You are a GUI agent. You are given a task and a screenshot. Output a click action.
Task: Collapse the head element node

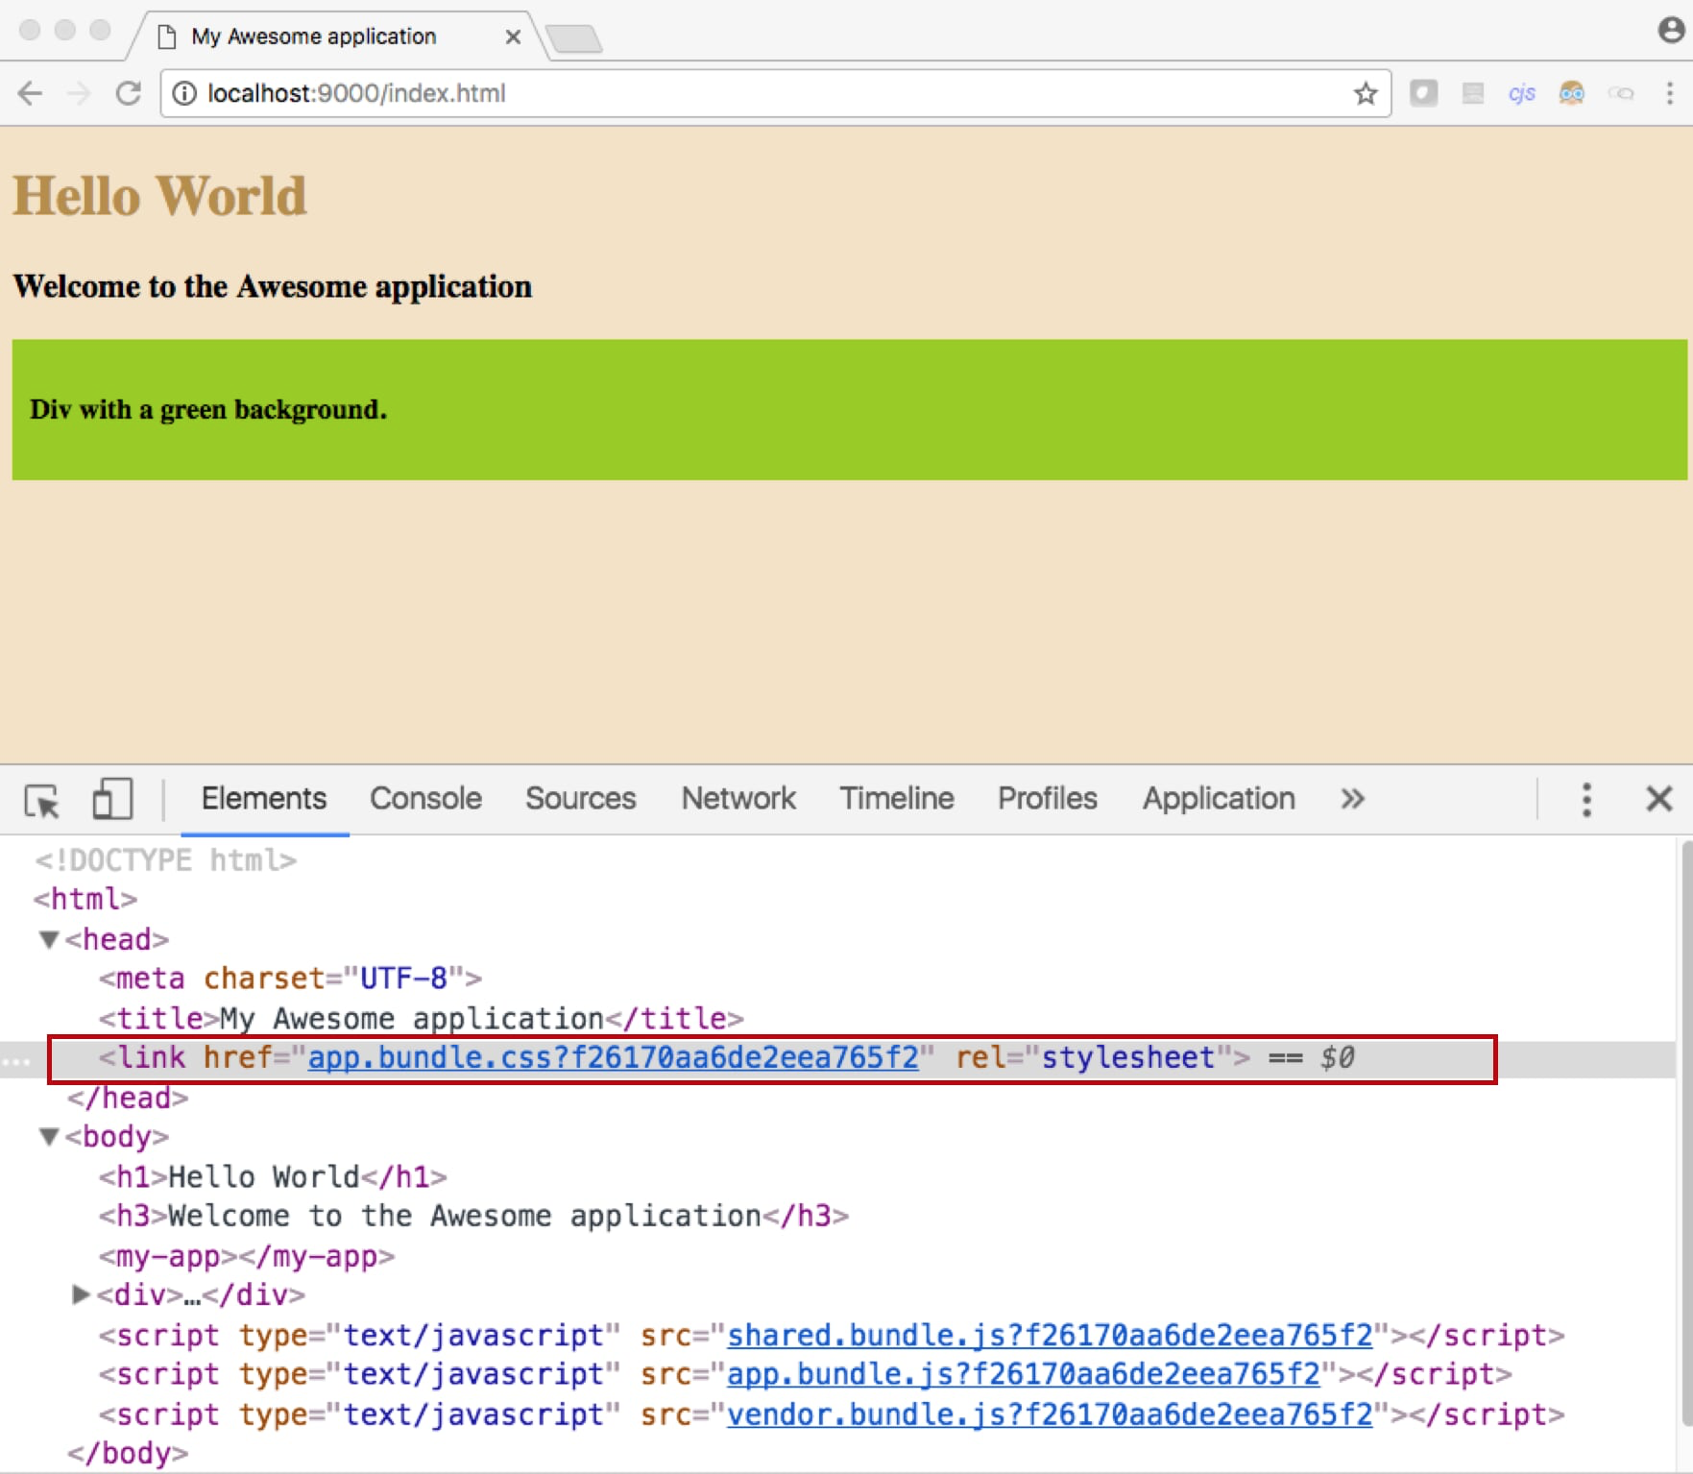(x=49, y=939)
